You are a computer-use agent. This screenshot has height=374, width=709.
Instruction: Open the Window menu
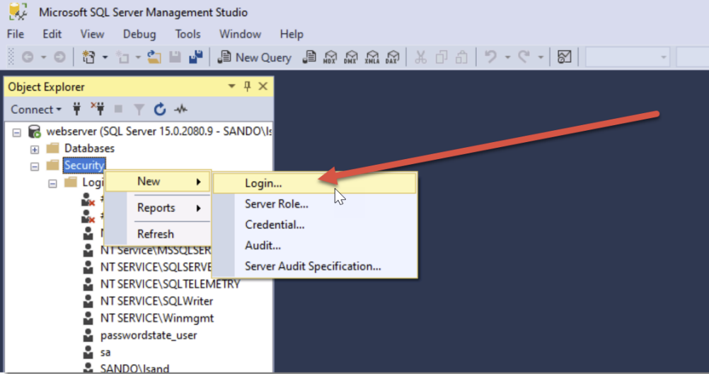coord(240,35)
